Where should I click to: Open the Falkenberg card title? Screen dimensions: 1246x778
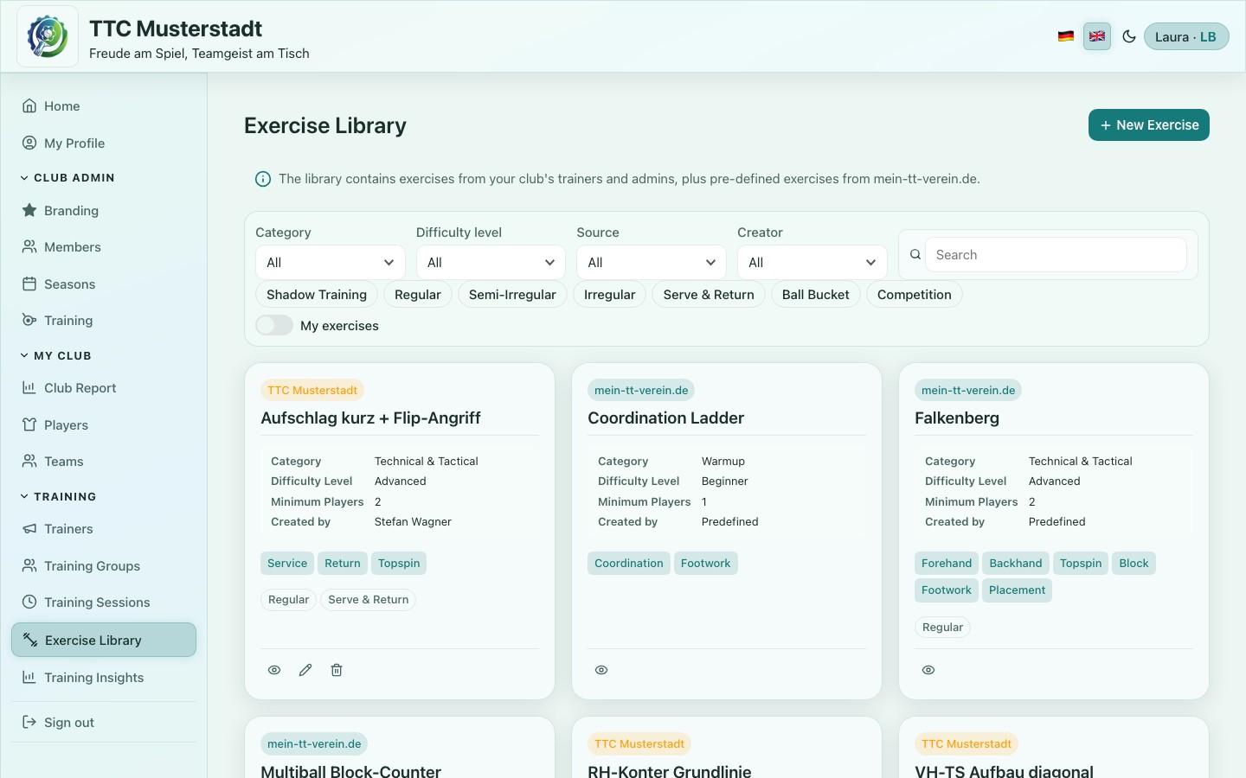(957, 418)
